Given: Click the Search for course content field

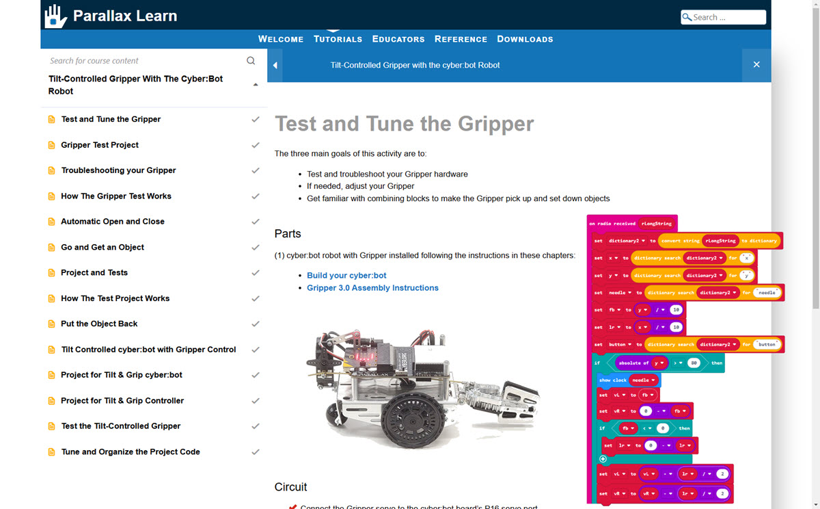Looking at the screenshot, I should pos(145,61).
